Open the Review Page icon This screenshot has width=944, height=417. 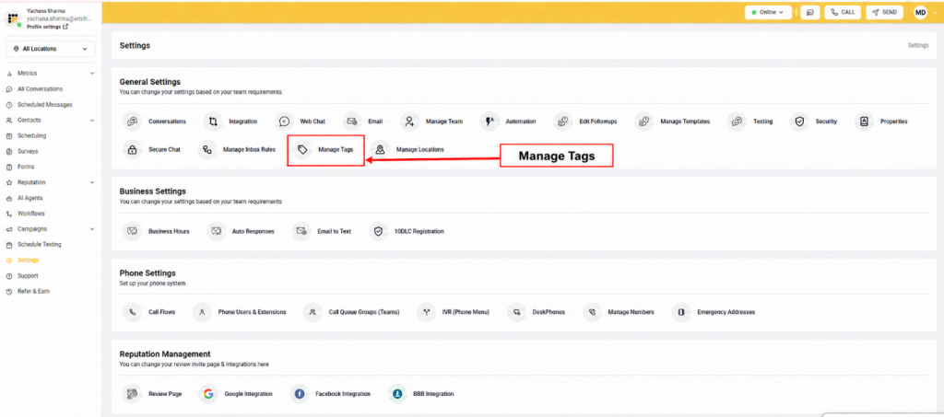(x=132, y=394)
